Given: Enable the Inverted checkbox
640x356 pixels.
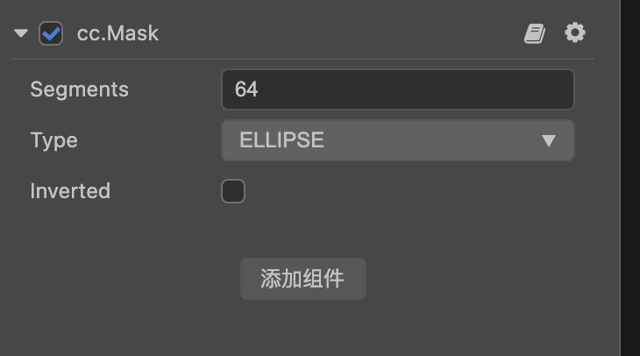Looking at the screenshot, I should point(233,191).
